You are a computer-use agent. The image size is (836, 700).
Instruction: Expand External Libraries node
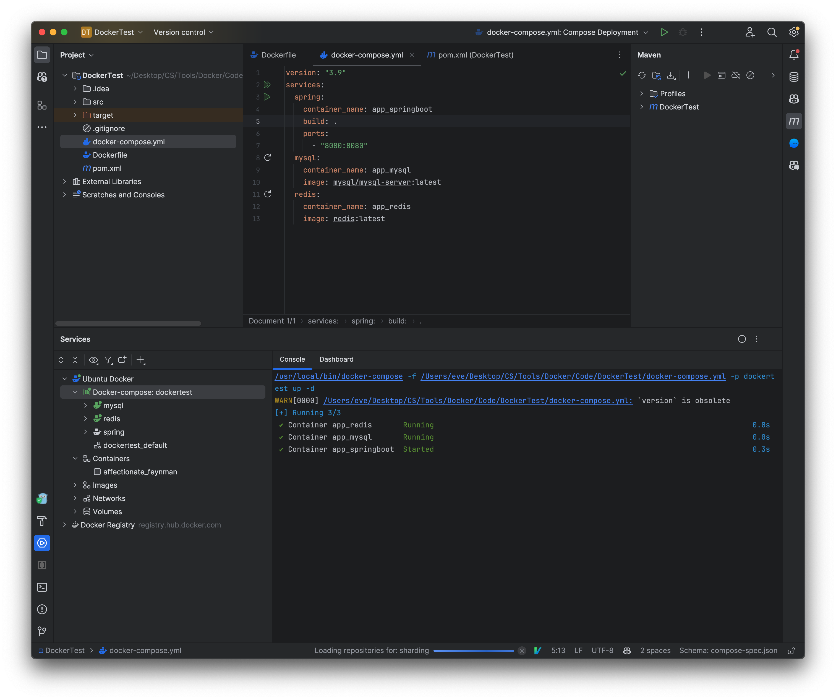64,182
